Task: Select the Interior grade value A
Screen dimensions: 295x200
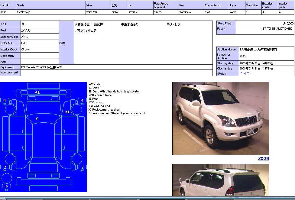Action: pos(280,12)
